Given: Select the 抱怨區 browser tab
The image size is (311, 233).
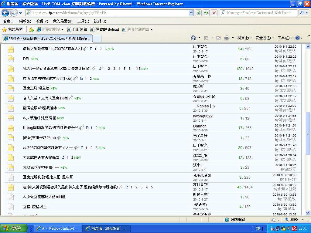Looking at the screenshot, I should pyautogui.click(x=47, y=39).
